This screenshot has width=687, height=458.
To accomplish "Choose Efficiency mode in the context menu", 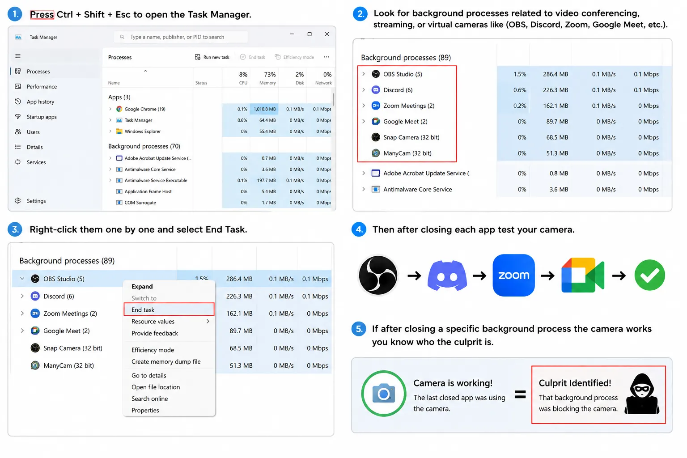I will pos(169,350).
